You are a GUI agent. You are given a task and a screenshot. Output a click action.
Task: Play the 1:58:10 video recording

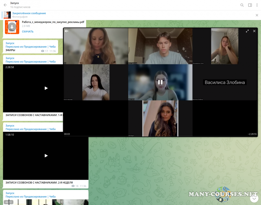46,155
